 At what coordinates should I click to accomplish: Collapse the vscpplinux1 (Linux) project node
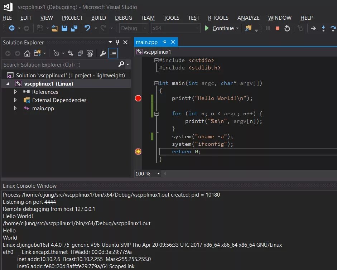coord(8,84)
